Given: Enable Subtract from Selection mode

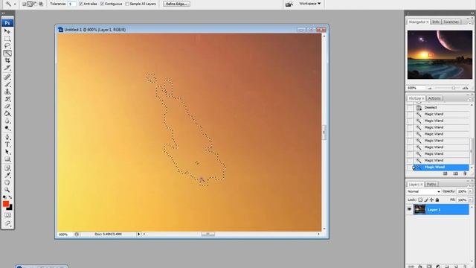Looking at the screenshot, I should (x=35, y=4).
